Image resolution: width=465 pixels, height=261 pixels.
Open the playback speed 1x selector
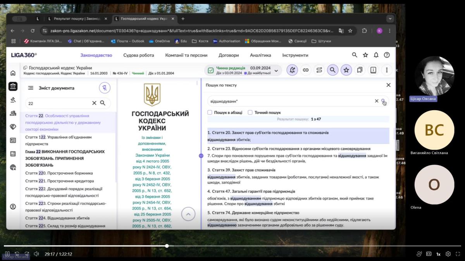438,254
